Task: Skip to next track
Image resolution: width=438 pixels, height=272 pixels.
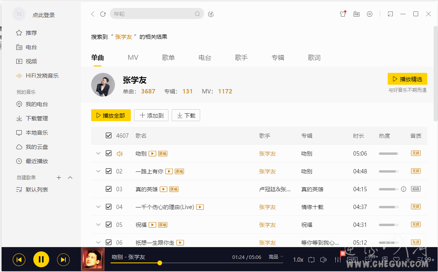Action: tap(63, 260)
